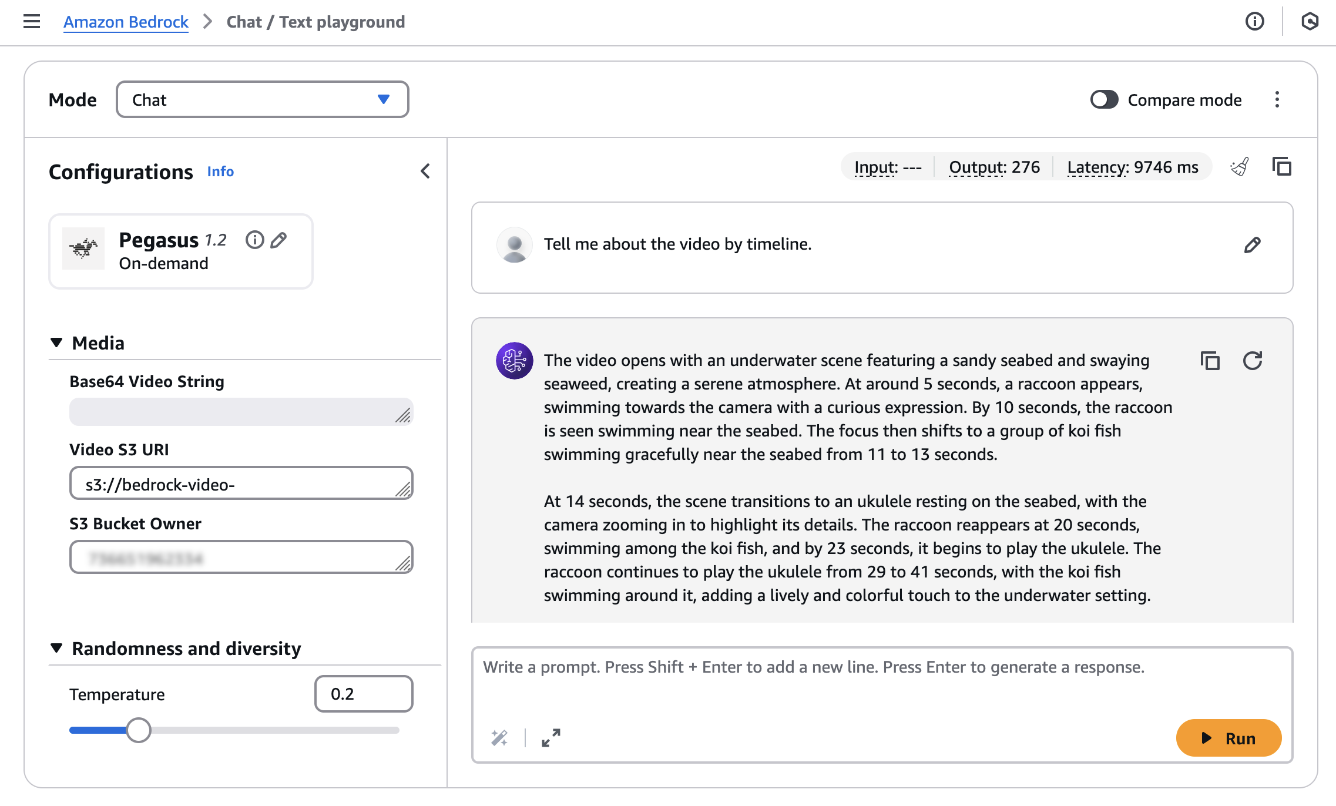Image resolution: width=1336 pixels, height=806 pixels.
Task: Collapse the Configurations panel
Action: click(x=425, y=171)
